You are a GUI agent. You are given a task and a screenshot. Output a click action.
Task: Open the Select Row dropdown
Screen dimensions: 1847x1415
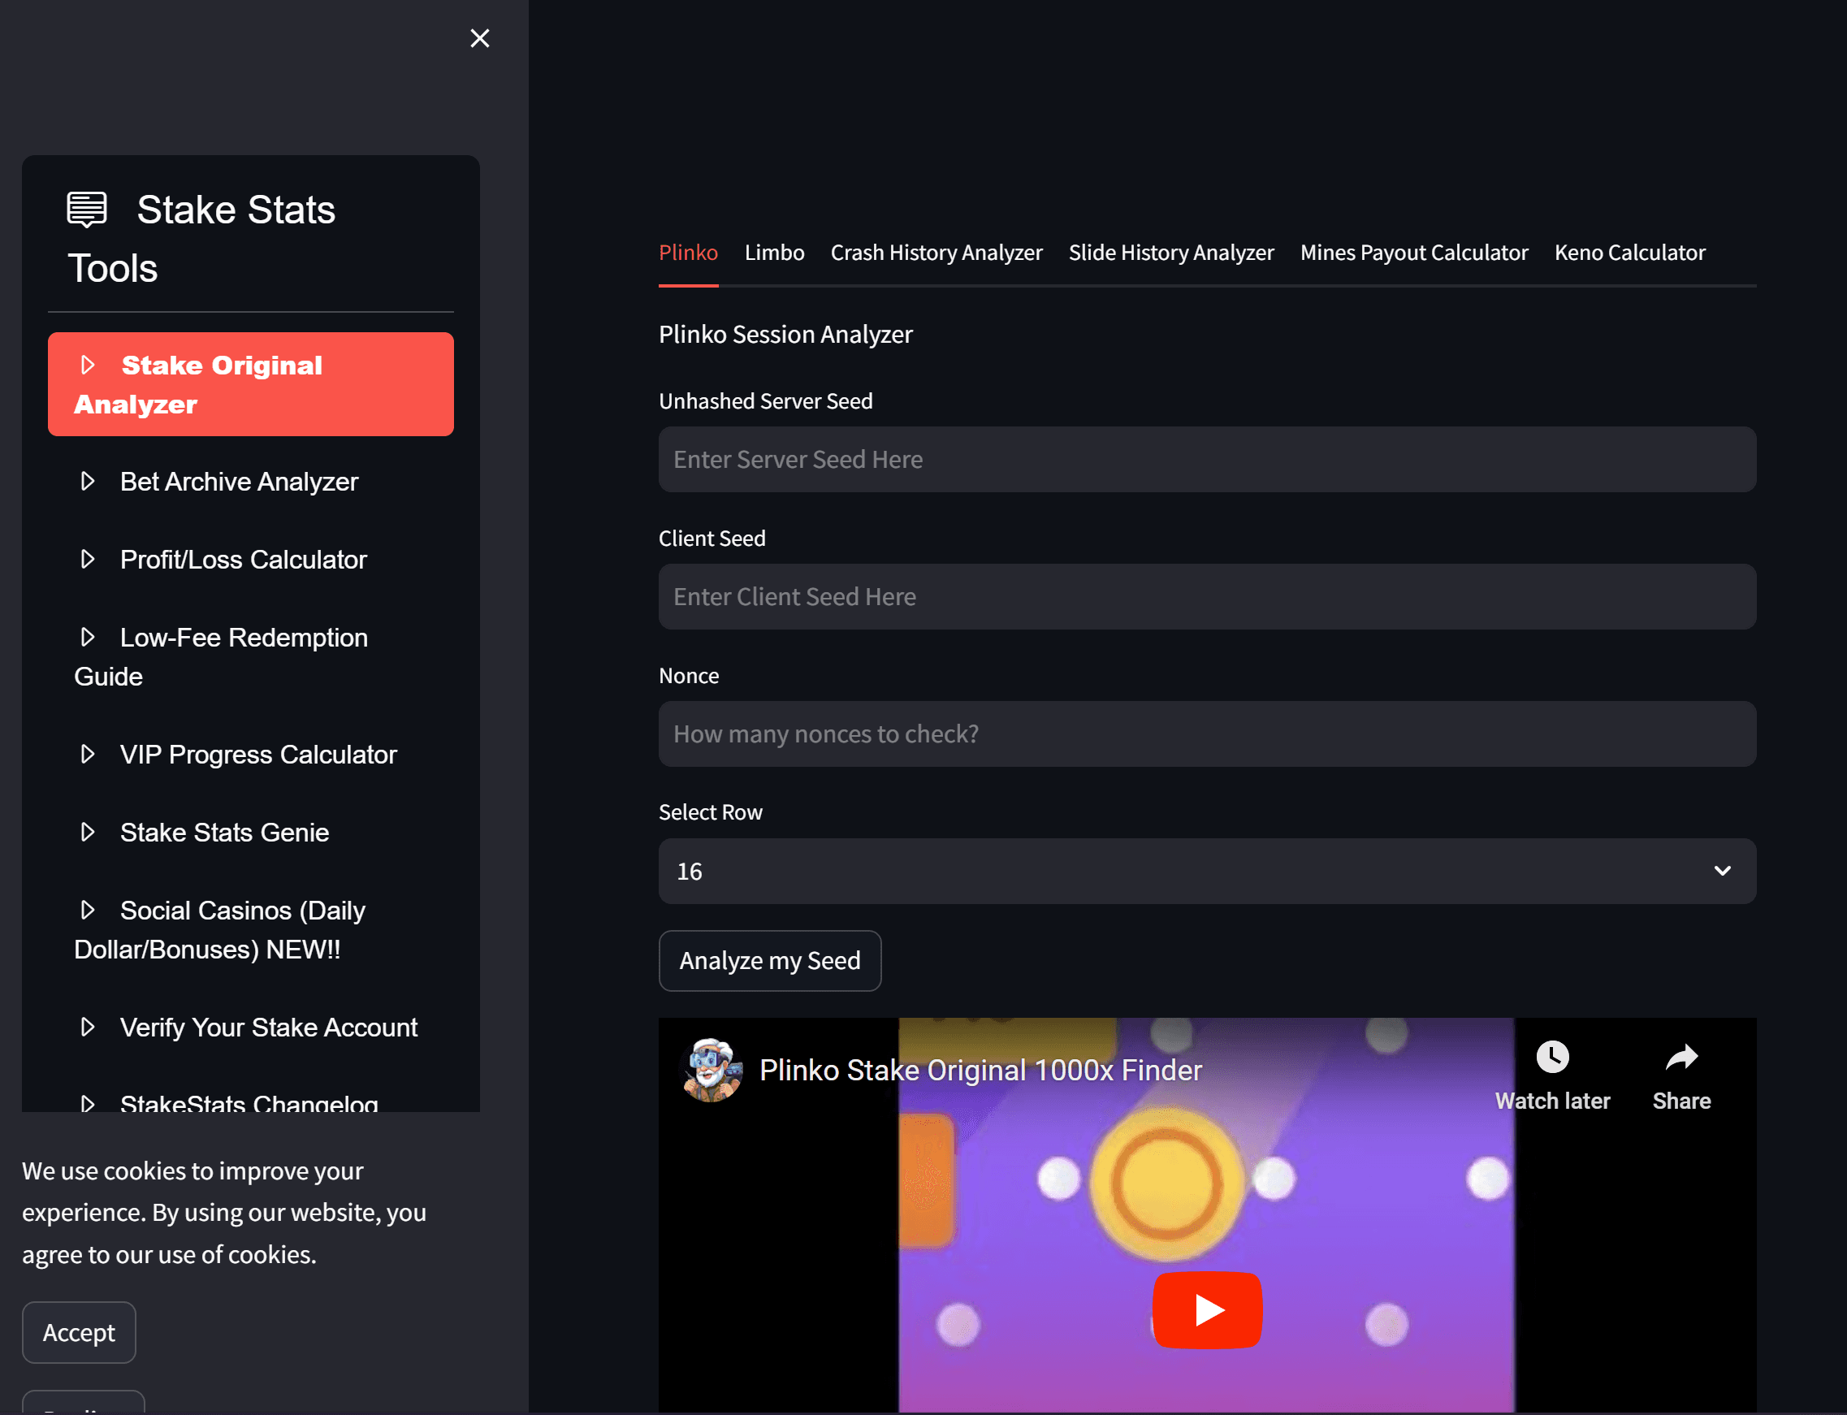pyautogui.click(x=1207, y=871)
